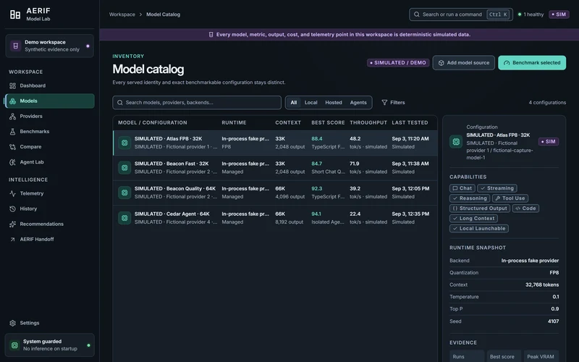Click the Settings gear icon
579x362 pixels.
(x=12, y=323)
